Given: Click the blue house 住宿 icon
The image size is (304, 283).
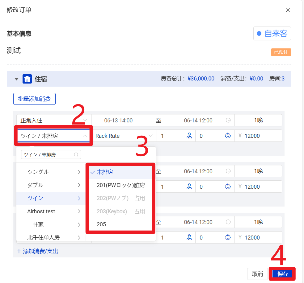Looking at the screenshot, I should (x=27, y=79).
